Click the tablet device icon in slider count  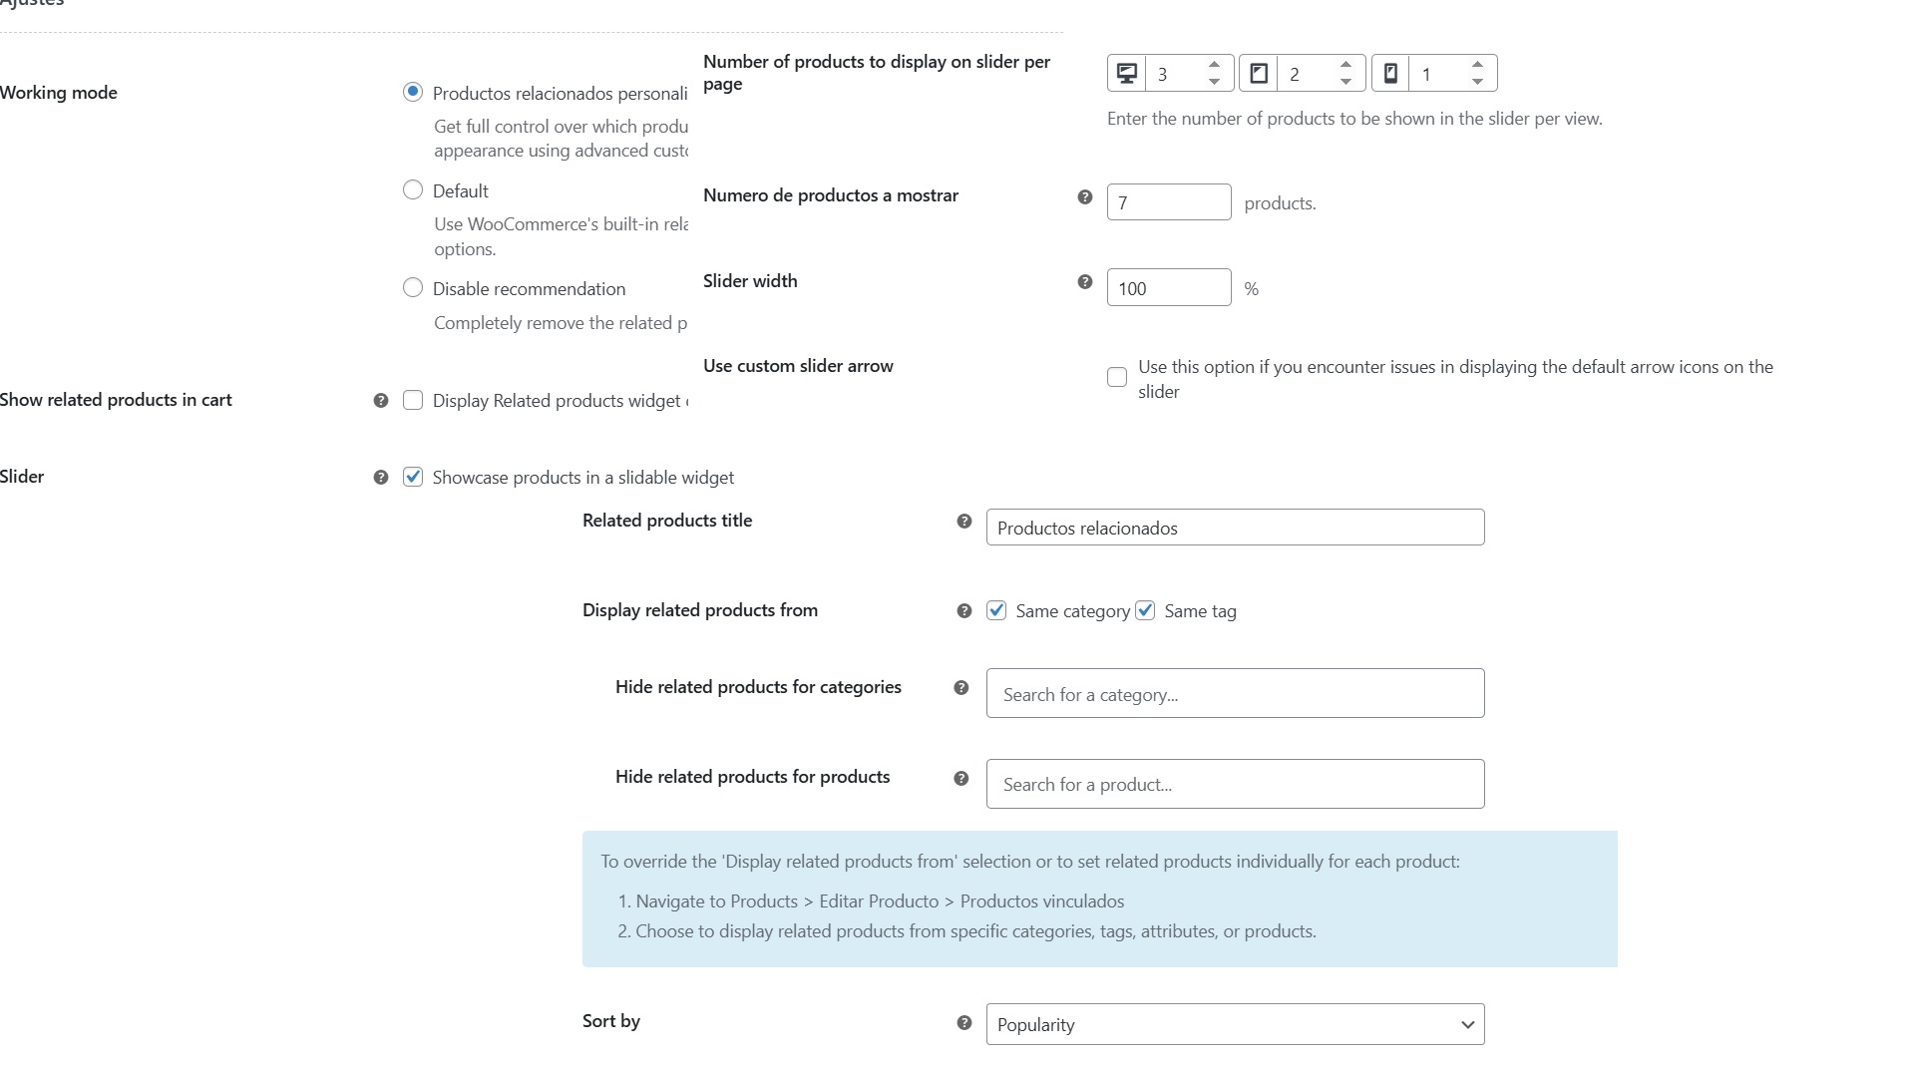point(1259,73)
